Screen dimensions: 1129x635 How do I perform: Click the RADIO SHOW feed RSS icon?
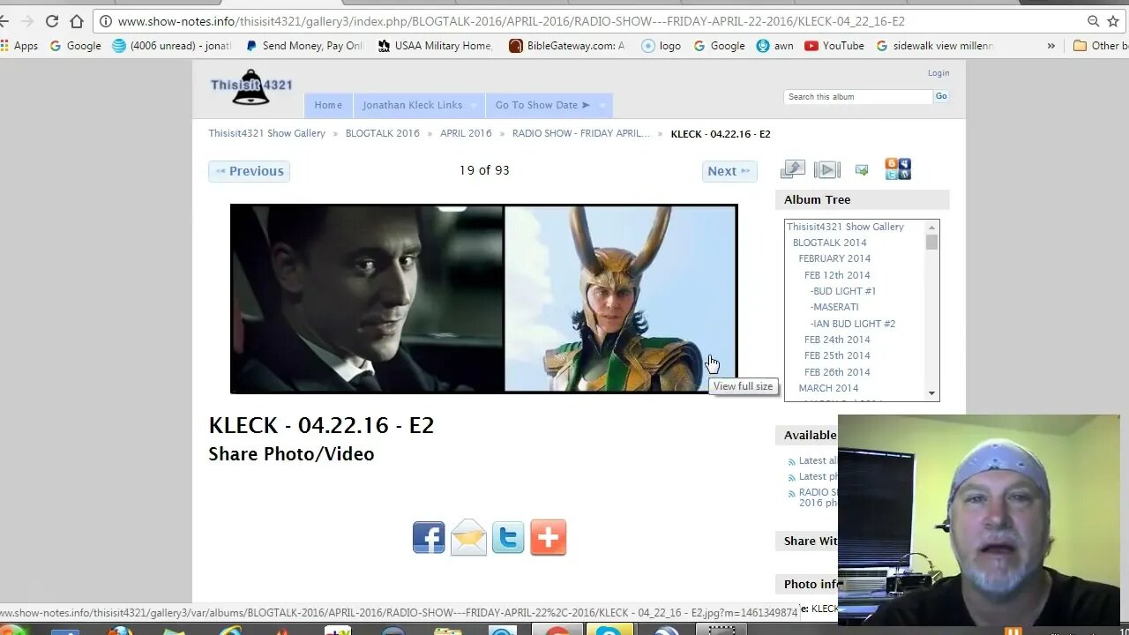pos(791,493)
